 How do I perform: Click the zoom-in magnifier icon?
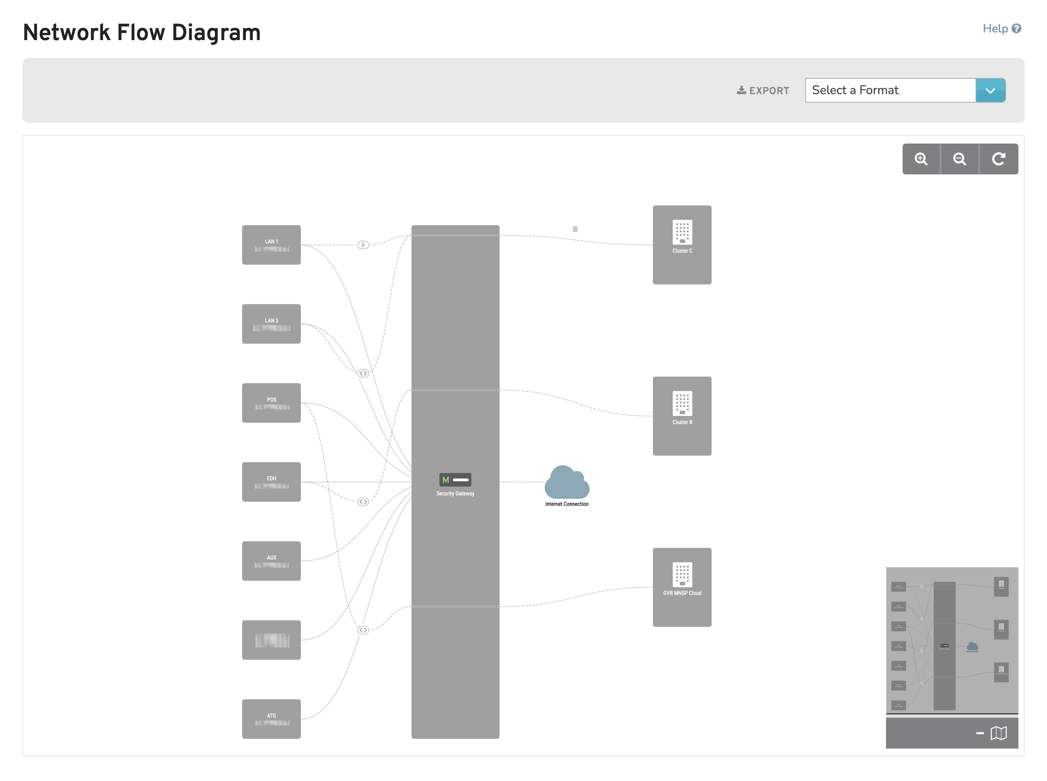[921, 159]
